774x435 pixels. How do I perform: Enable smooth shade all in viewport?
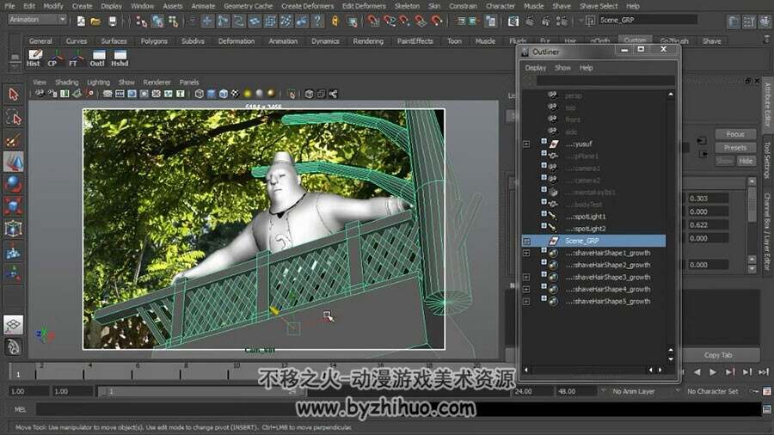pyautogui.click(x=212, y=94)
